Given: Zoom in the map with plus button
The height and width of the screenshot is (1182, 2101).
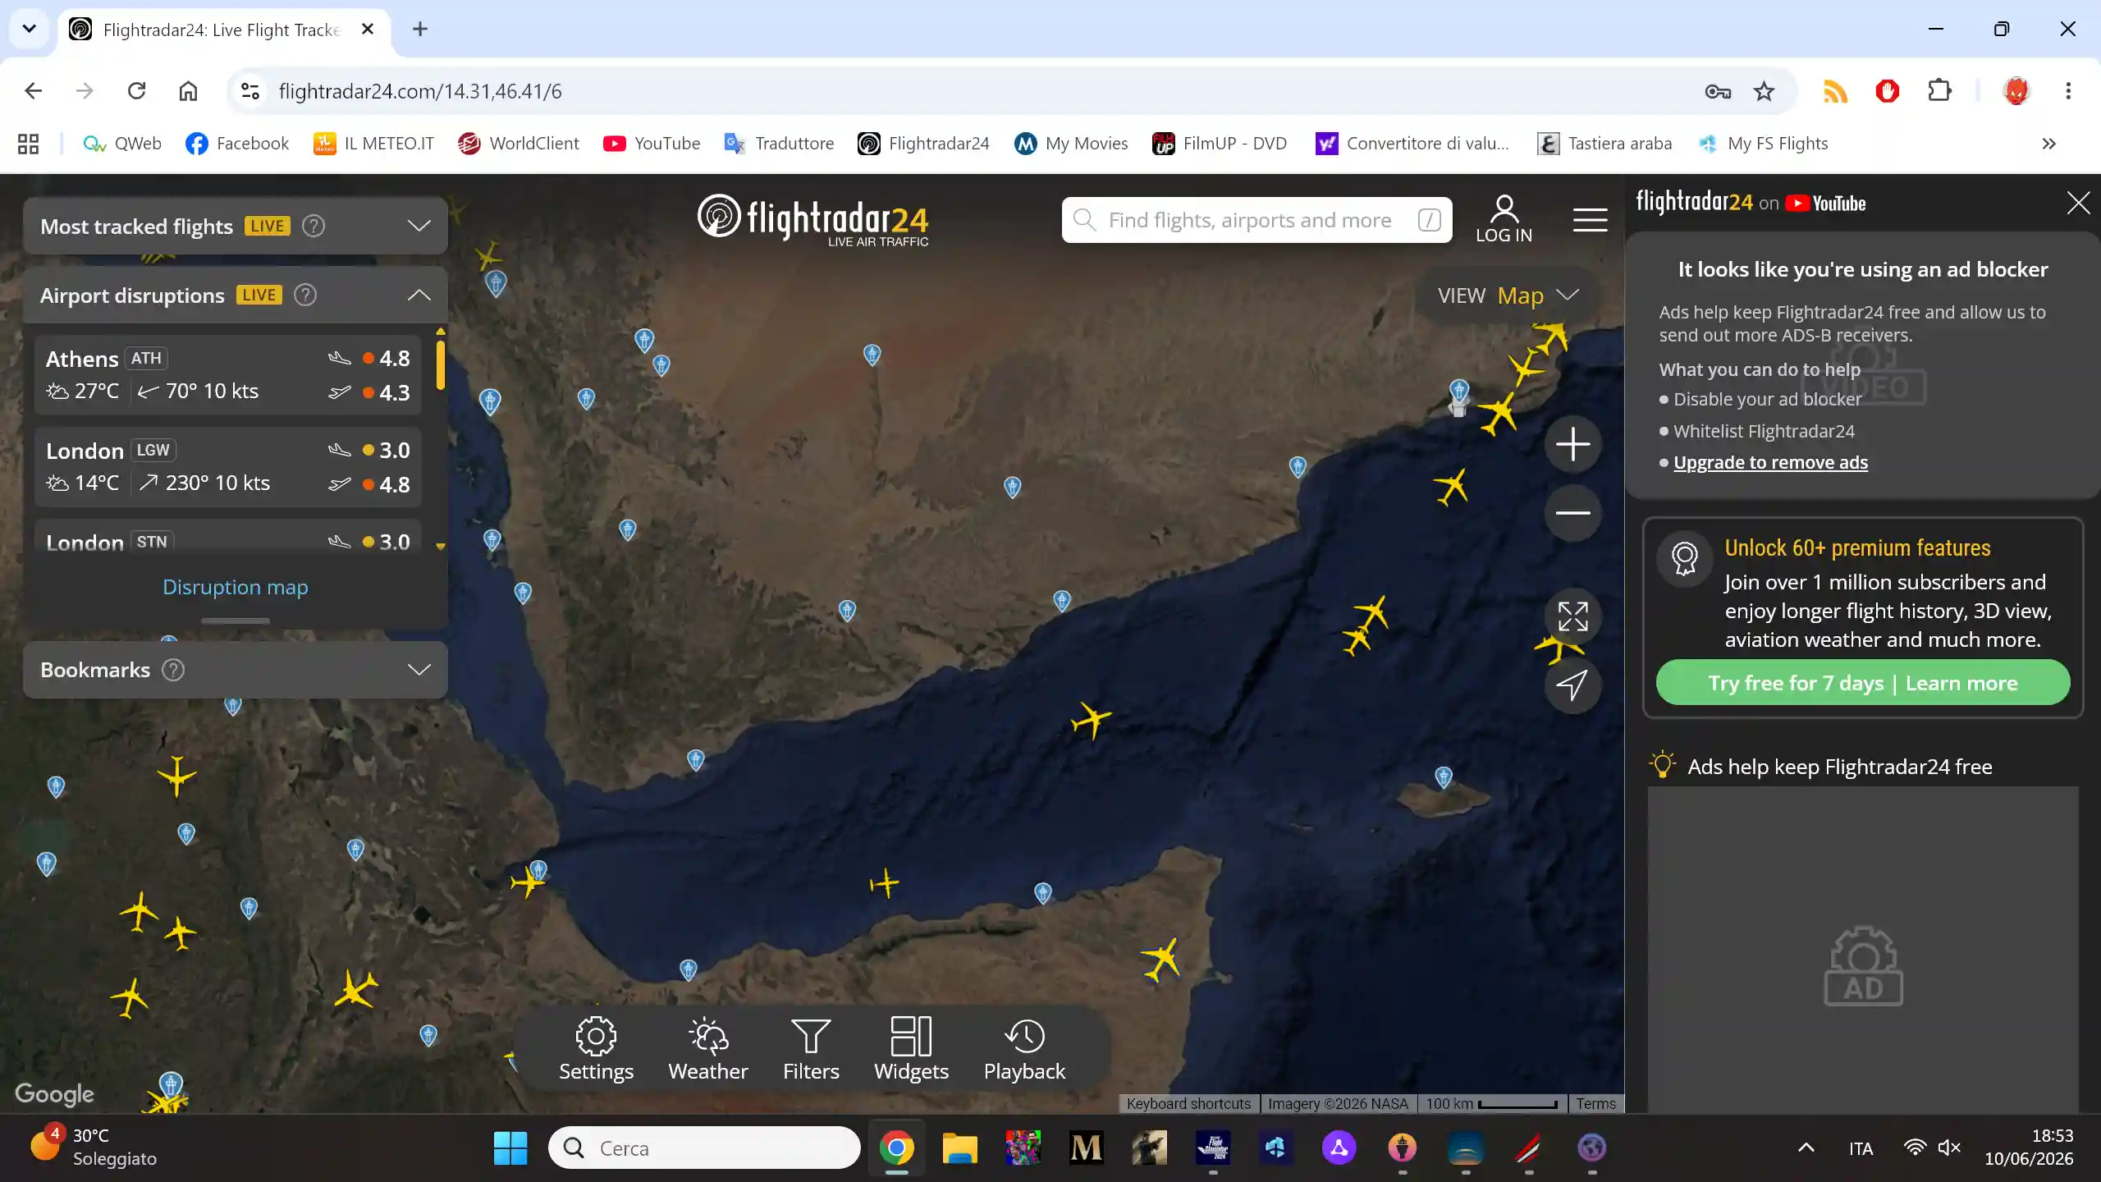Looking at the screenshot, I should 1572,444.
